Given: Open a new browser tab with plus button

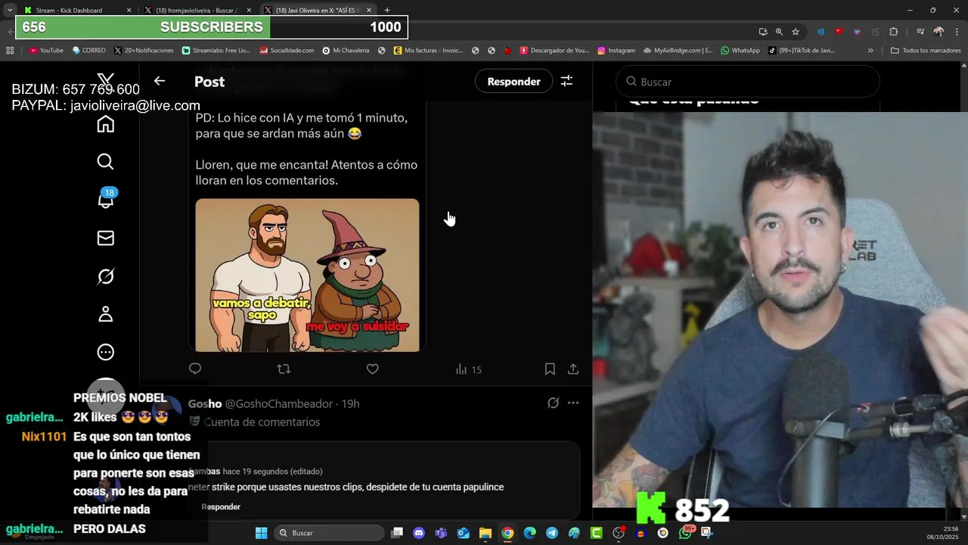Looking at the screenshot, I should (x=387, y=10).
